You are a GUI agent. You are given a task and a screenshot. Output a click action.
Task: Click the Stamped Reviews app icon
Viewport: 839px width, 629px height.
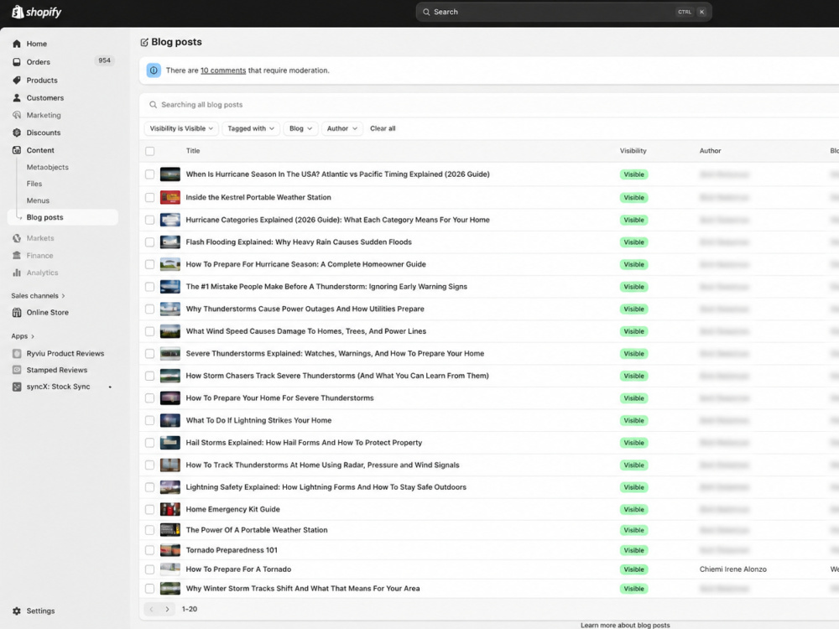click(x=17, y=370)
